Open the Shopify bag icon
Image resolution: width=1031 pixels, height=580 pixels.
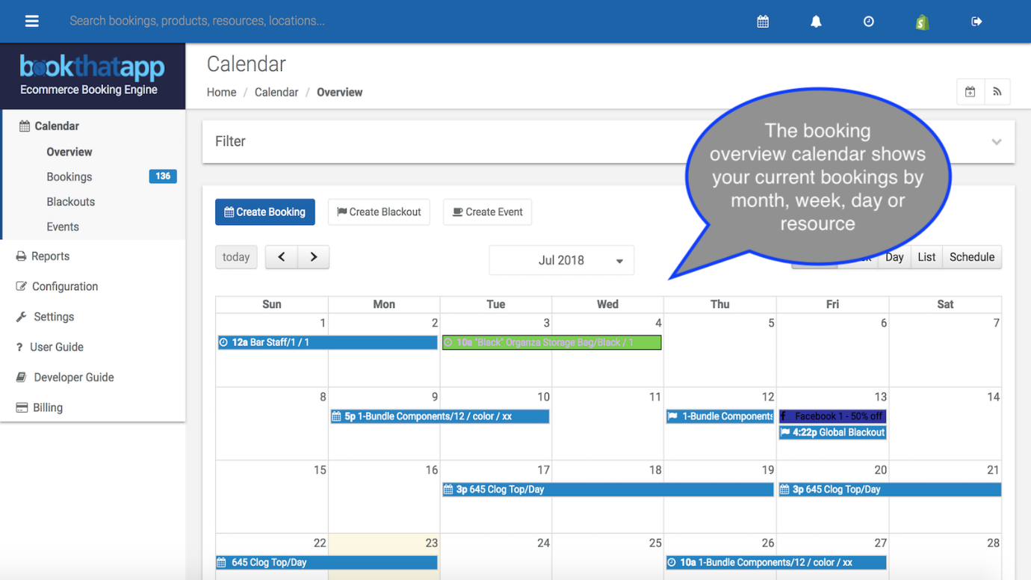(922, 22)
